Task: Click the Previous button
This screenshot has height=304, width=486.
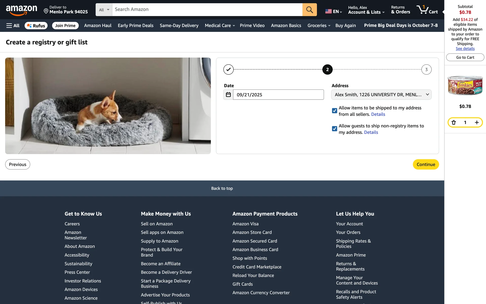Action: (17, 164)
